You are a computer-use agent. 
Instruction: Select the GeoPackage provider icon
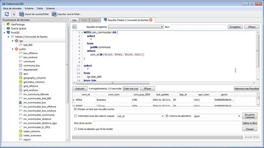(8, 24)
